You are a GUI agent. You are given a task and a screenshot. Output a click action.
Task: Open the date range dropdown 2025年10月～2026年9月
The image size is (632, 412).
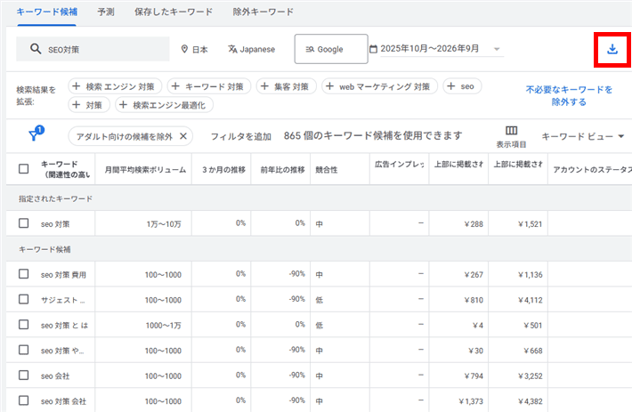click(x=442, y=49)
